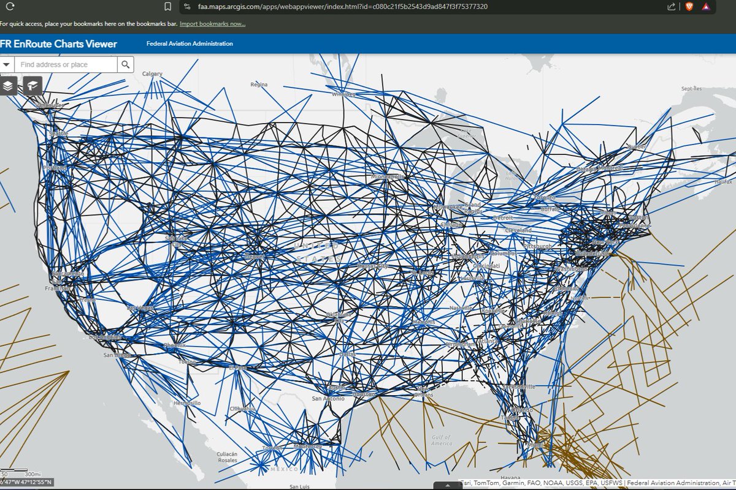Click the Halifax label on the map
736x490 pixels.
tap(724, 182)
